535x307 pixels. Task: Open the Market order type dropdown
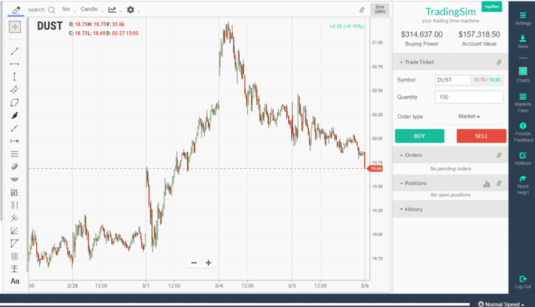470,117
